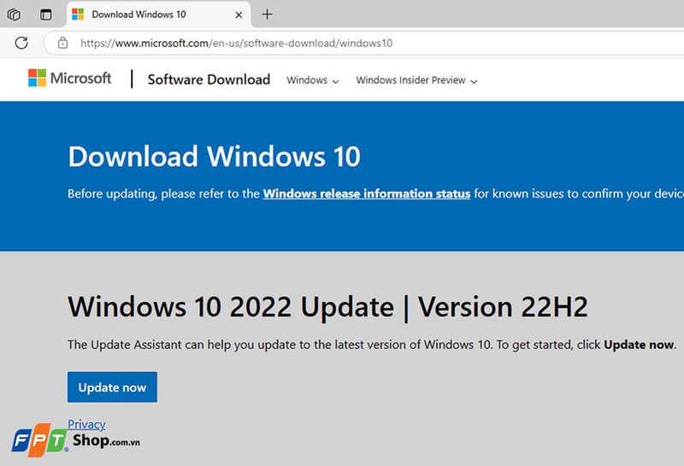Screen dimensions: 684x466
Task: View site information via the lock icon
Action: 62,43
